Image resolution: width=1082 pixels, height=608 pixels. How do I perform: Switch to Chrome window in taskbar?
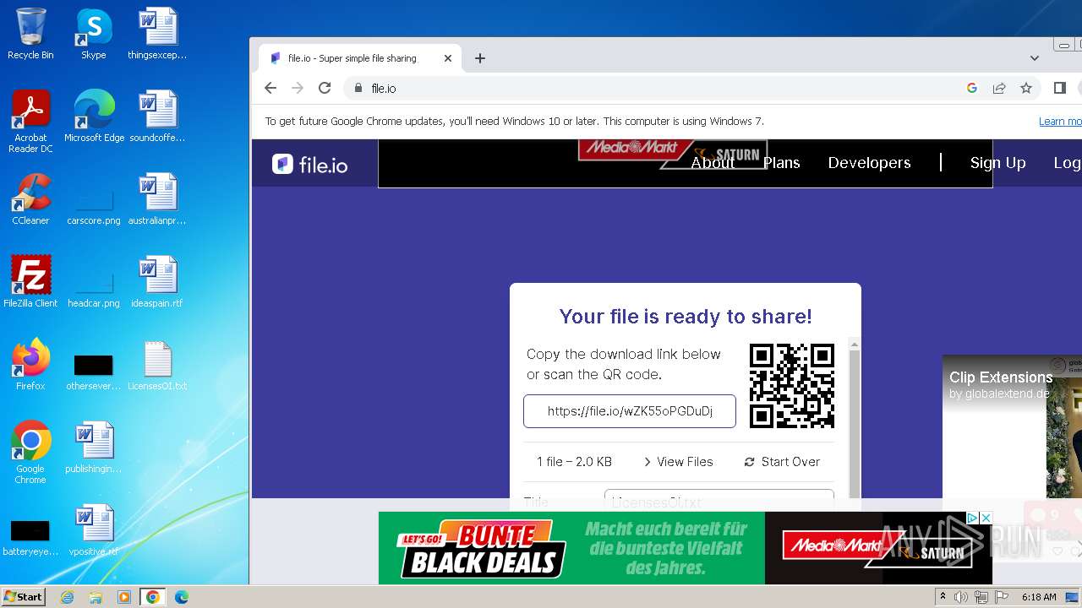tap(152, 597)
